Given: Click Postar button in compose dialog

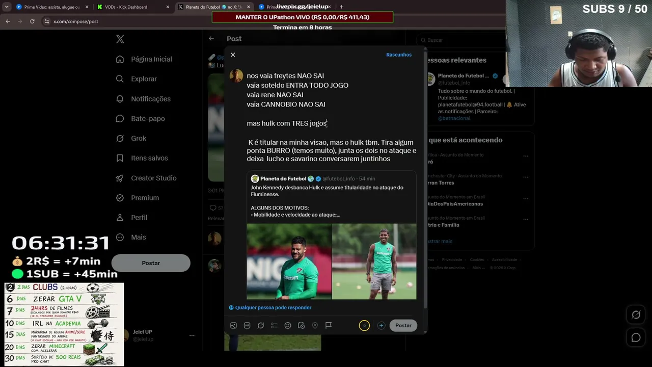Looking at the screenshot, I should [x=403, y=325].
